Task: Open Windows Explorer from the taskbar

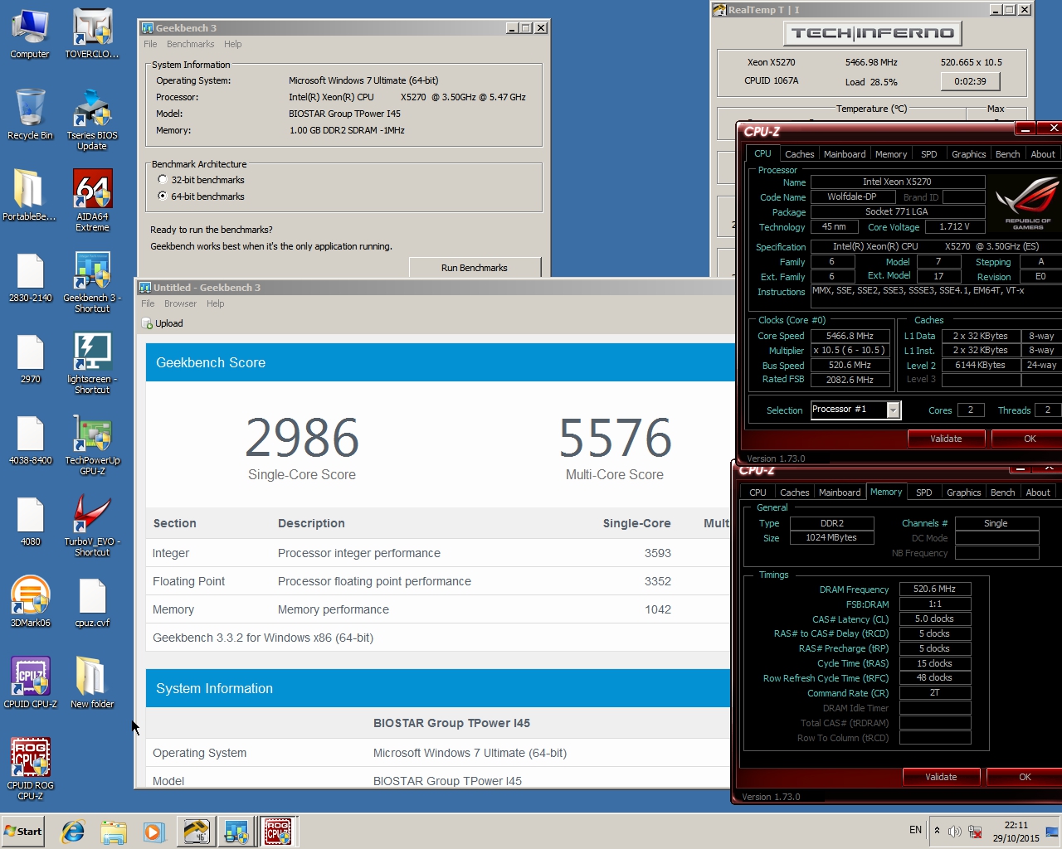Action: [114, 832]
